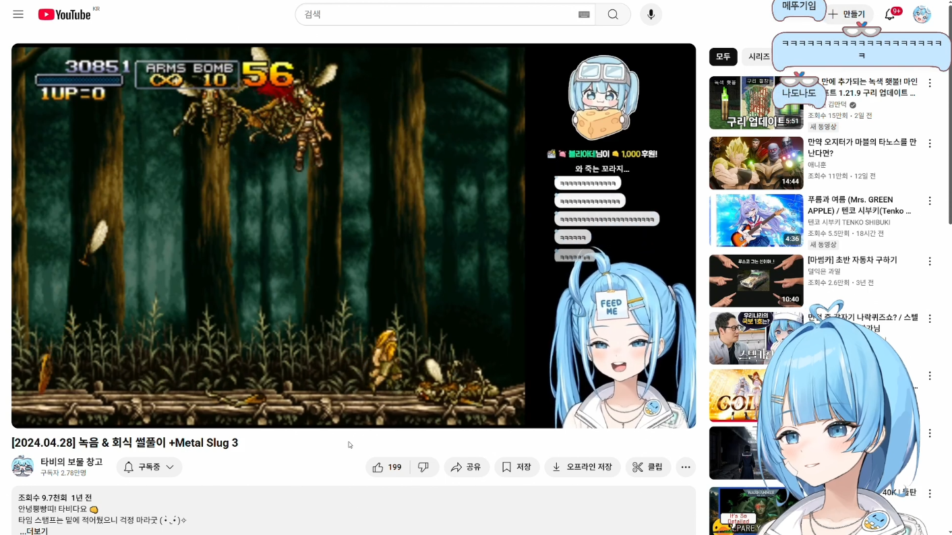Open account avatar menu at top right
This screenshot has width=952, height=535.
coord(922,14)
